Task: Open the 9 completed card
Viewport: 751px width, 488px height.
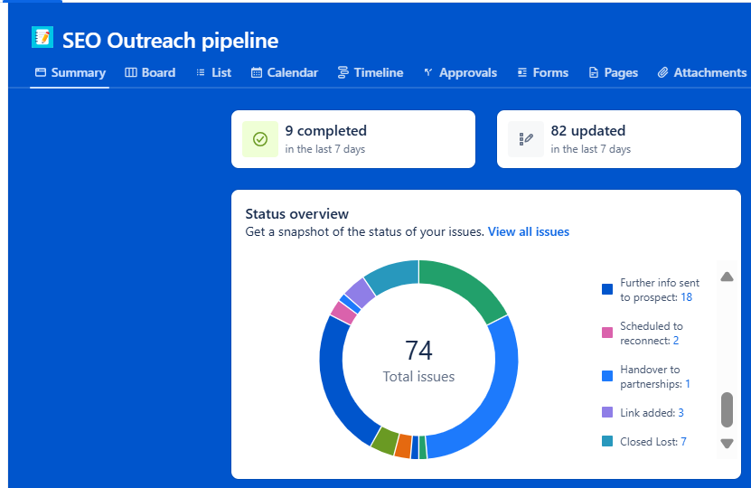Action: tap(353, 139)
